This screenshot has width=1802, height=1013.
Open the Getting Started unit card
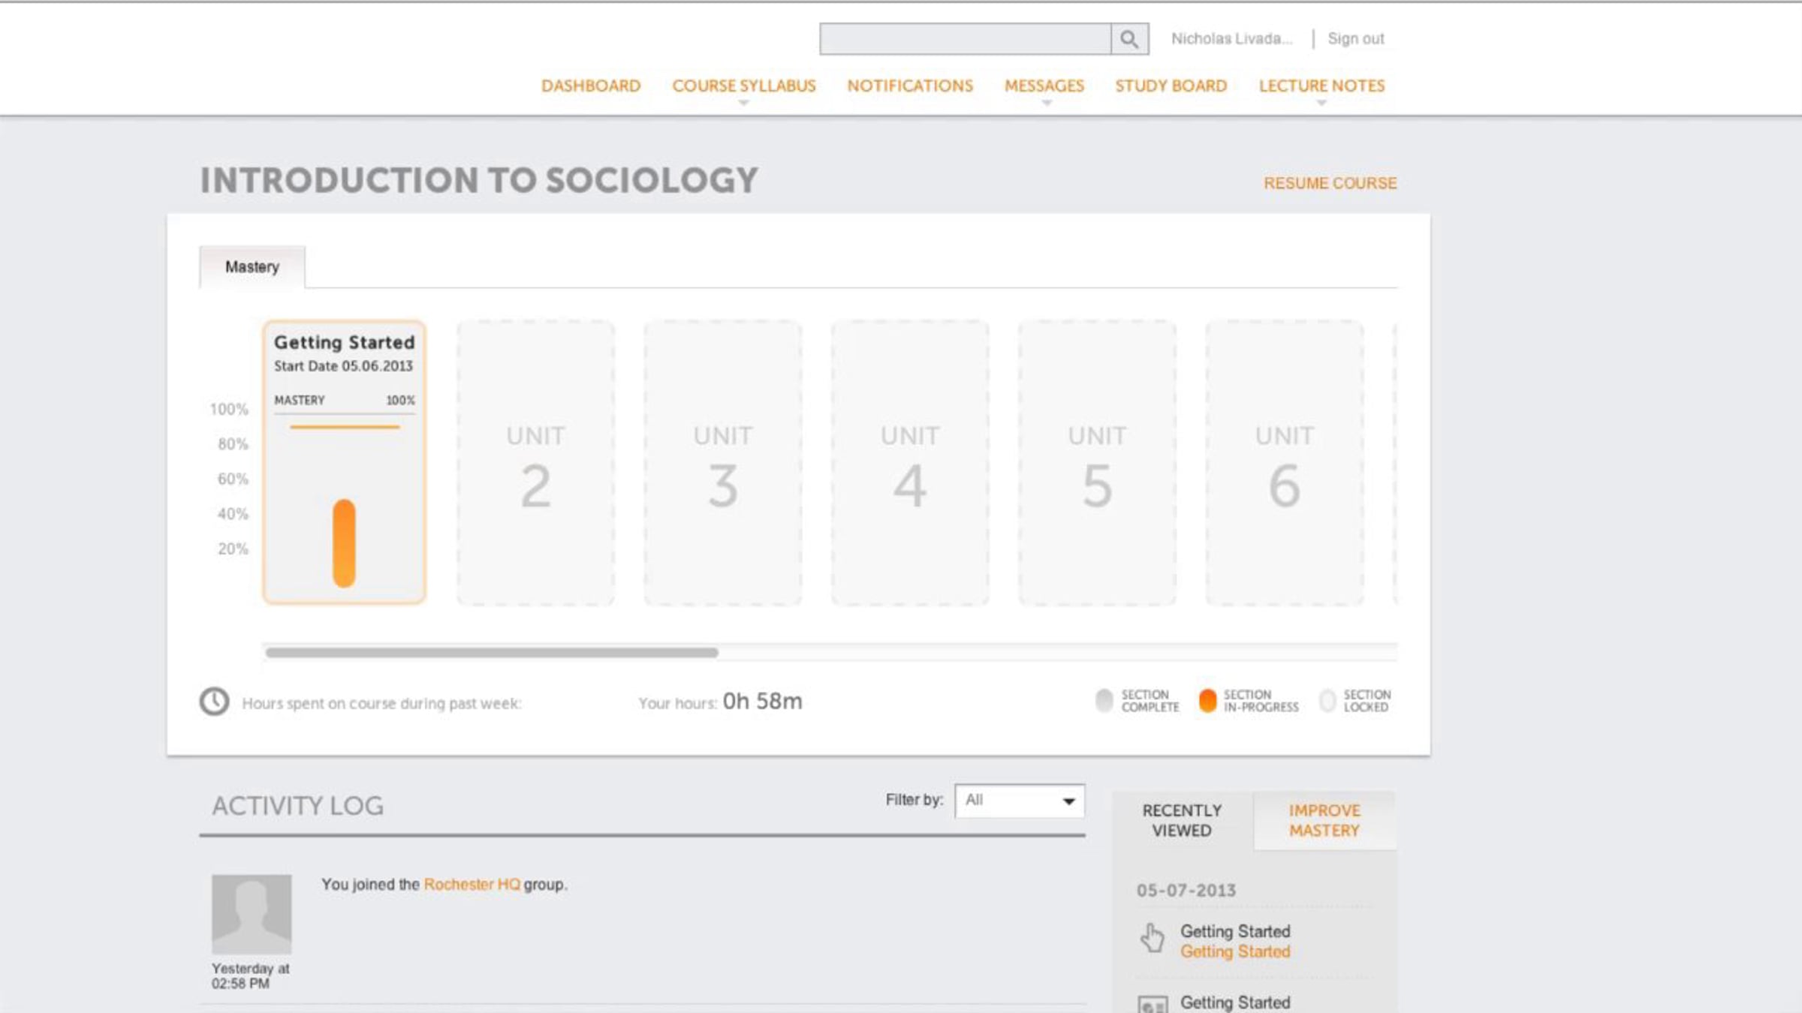coord(344,462)
